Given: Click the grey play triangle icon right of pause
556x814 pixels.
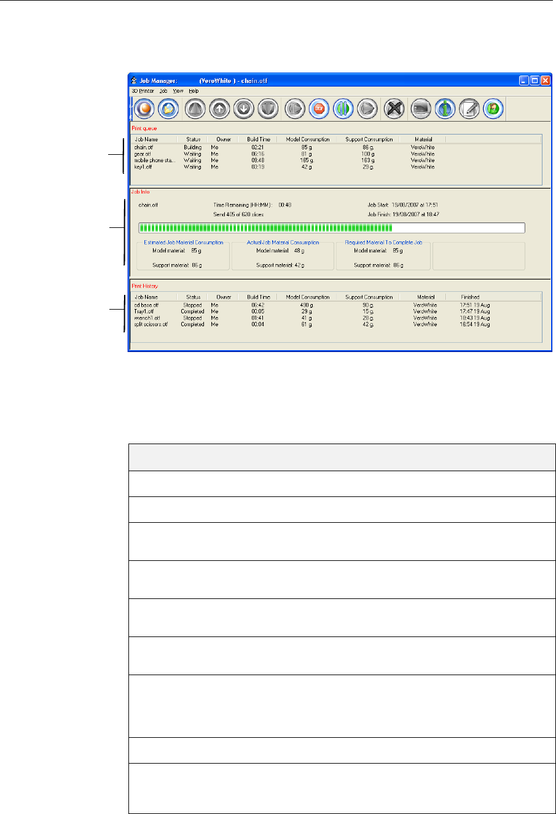Looking at the screenshot, I should [x=367, y=109].
